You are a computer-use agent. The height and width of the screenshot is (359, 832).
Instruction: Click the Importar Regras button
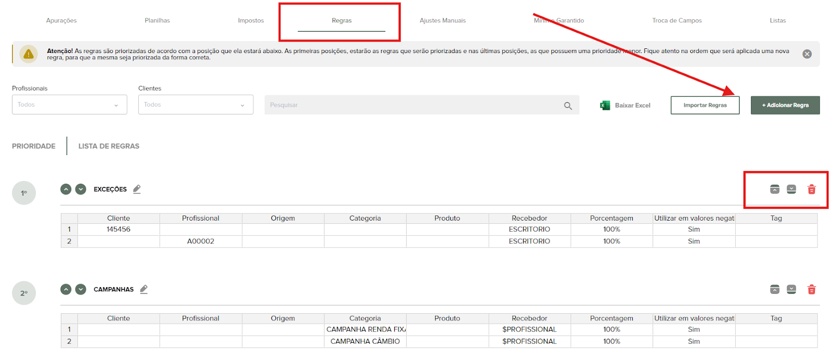(705, 105)
